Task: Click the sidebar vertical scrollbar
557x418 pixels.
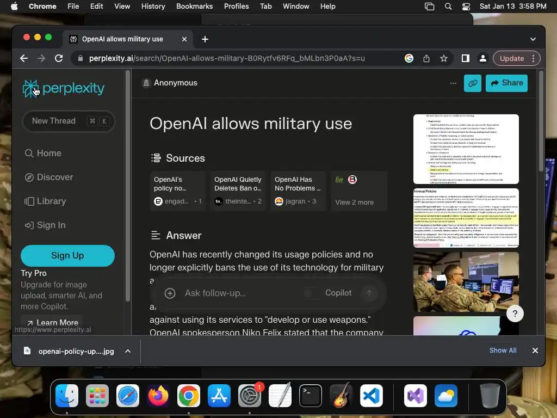Action: pyautogui.click(x=127, y=186)
